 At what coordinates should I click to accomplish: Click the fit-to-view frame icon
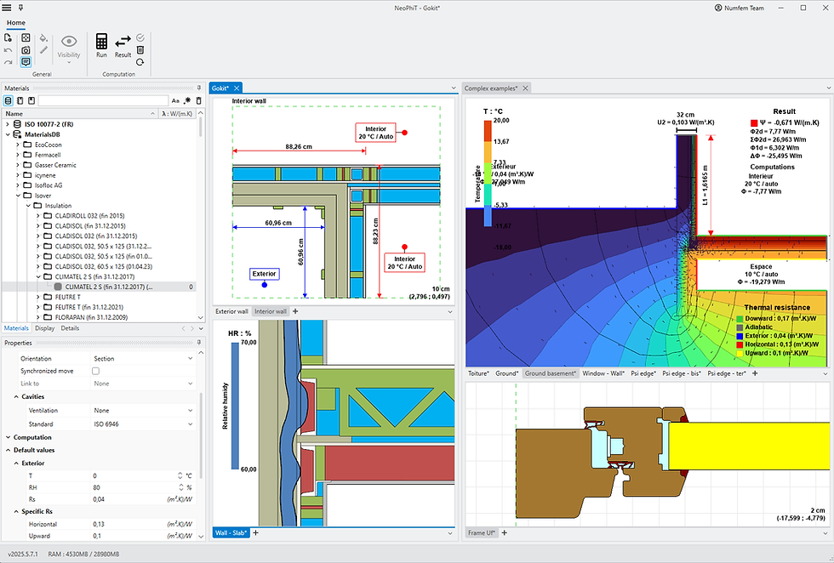[x=26, y=37]
